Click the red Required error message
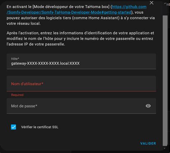Viewport: 170px width, 153px height. click(17, 95)
